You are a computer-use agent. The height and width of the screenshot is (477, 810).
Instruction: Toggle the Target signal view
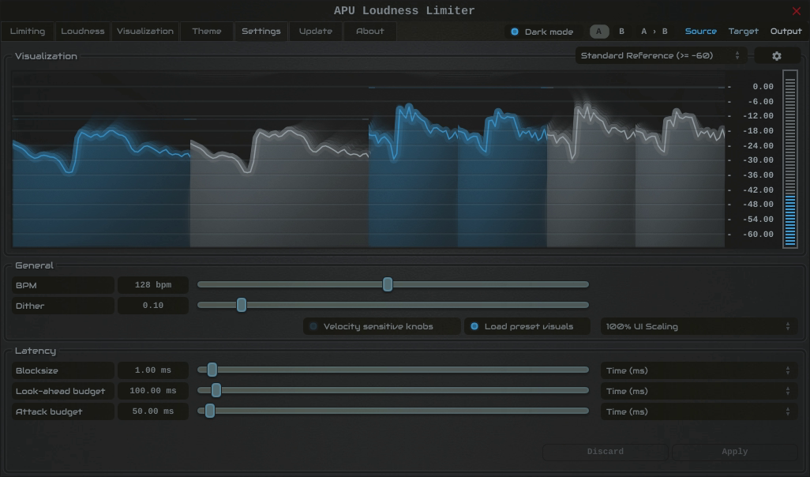(743, 32)
